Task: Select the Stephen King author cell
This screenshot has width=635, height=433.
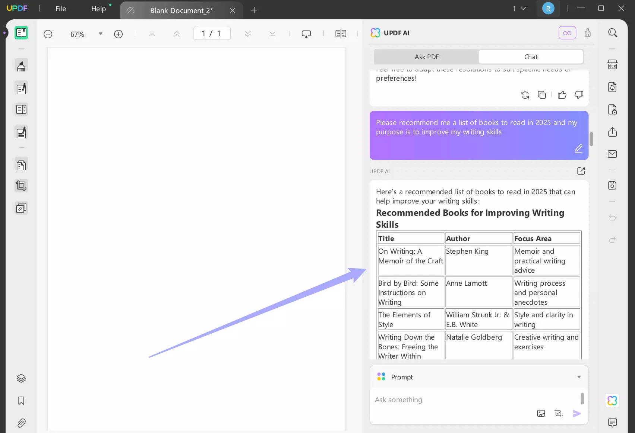Action: point(479,260)
